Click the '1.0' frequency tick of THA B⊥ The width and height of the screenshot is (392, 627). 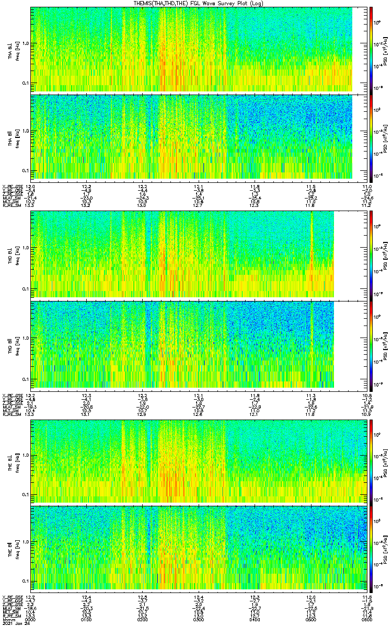(x=26, y=43)
